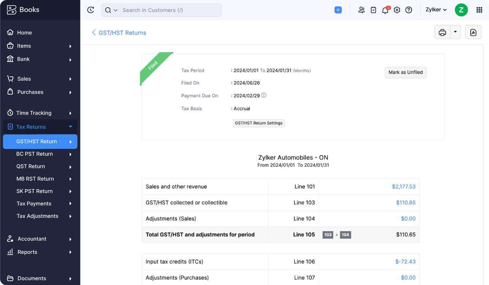
Task: Open Line 101 amount $2,177.53
Action: click(x=404, y=187)
